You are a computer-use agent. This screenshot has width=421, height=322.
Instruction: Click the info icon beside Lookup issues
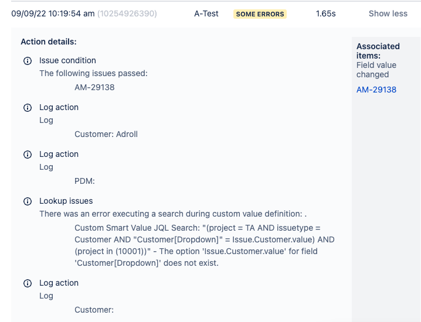(26, 201)
